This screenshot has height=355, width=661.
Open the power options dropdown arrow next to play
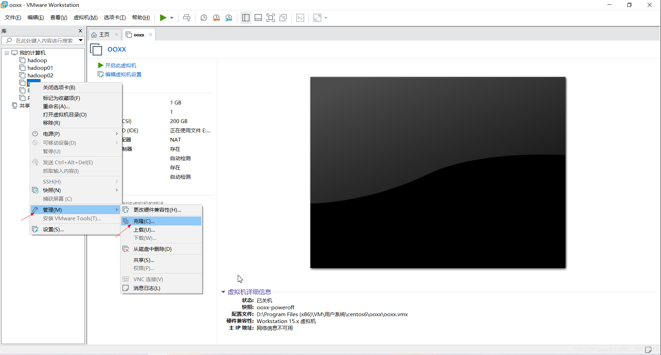[x=171, y=18]
